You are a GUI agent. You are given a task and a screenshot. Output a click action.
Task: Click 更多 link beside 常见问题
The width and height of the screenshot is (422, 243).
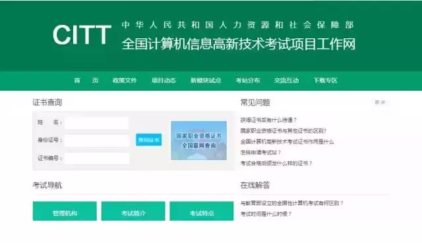380,102
